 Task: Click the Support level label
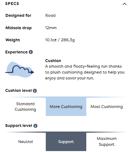(x=19, y=126)
